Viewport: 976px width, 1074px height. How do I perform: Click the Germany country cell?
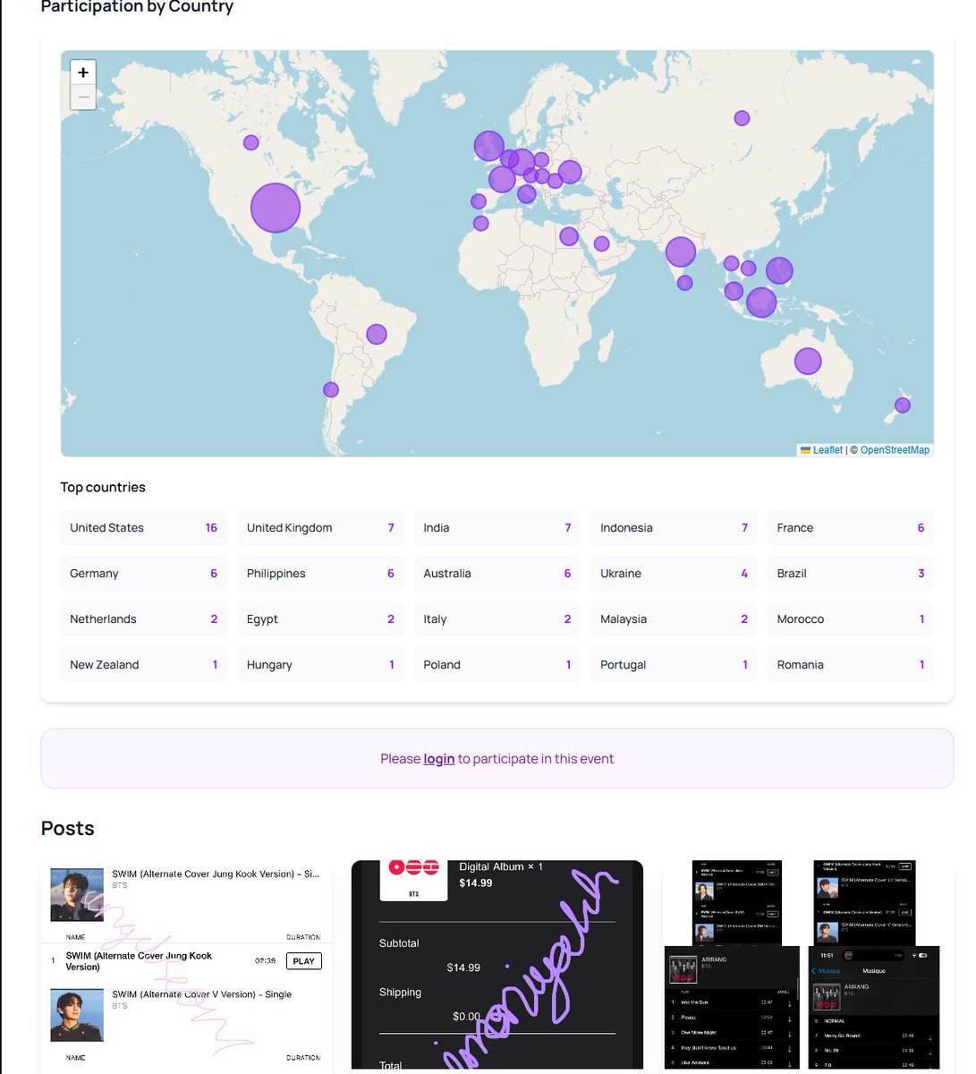[x=144, y=574]
